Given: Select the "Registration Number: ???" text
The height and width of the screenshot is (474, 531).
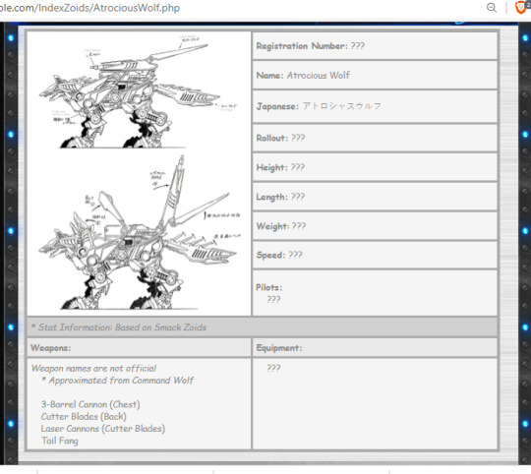Looking at the screenshot, I should tap(310, 46).
